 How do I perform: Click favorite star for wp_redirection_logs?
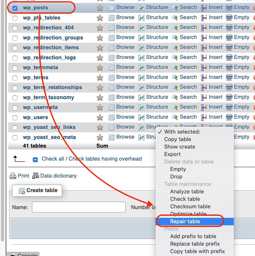[x=100, y=58]
